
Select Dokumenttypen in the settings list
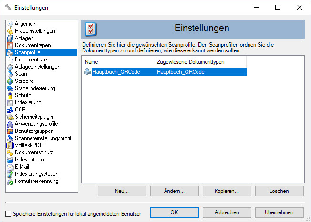point(32,45)
